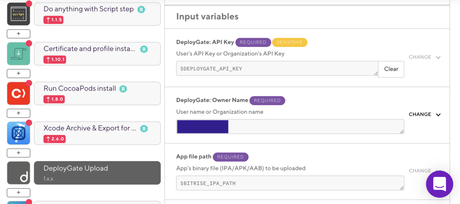Click the CocoaPods install step icon
The height and width of the screenshot is (204, 460).
point(18,94)
